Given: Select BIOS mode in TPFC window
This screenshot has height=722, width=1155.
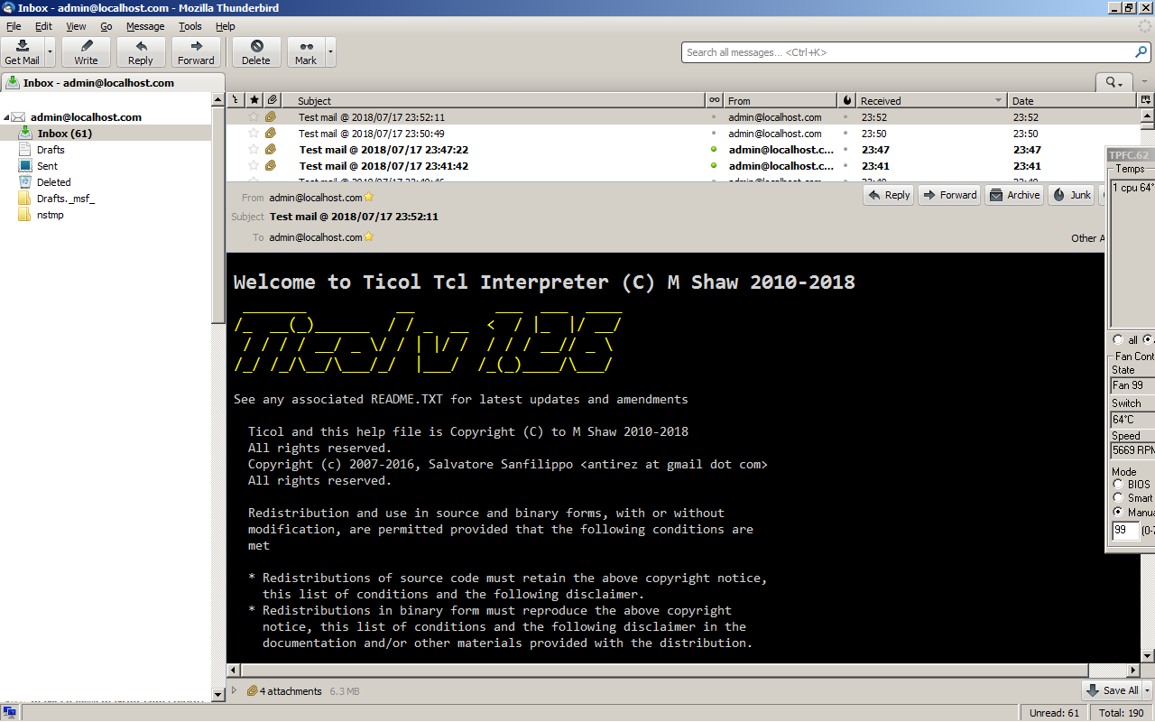Looking at the screenshot, I should click(1119, 484).
